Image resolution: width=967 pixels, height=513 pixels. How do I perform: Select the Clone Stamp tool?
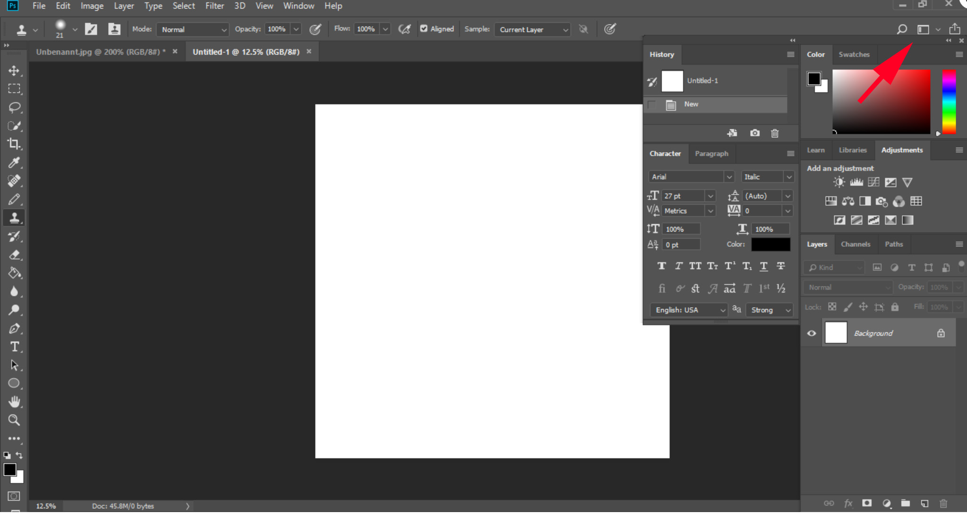(14, 218)
